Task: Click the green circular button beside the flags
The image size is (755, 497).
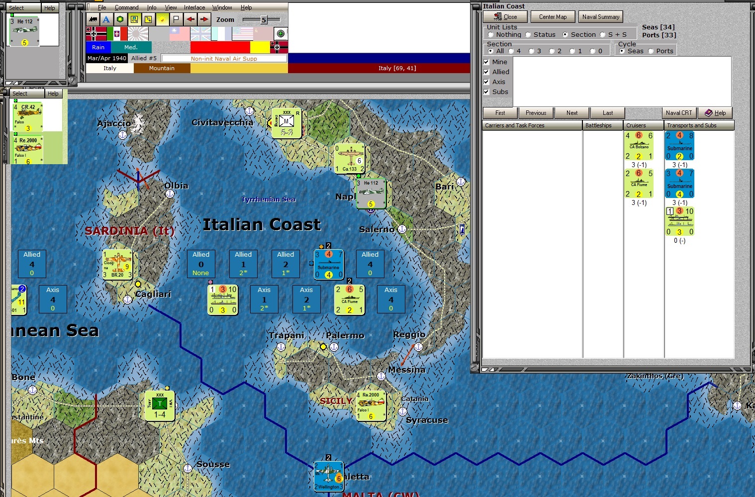Action: [x=281, y=34]
